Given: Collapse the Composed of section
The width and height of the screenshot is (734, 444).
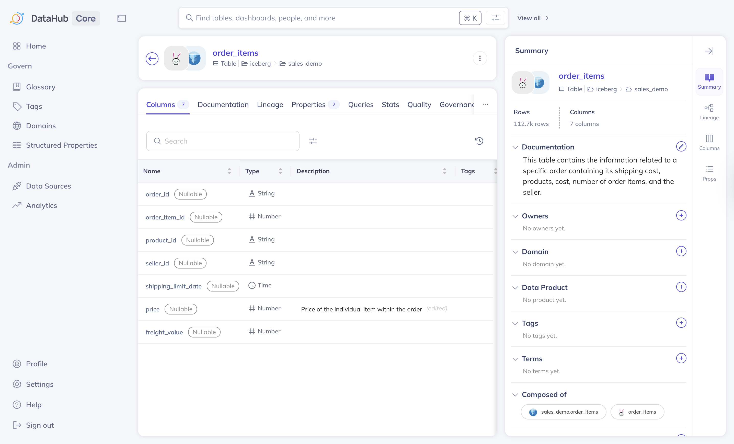Looking at the screenshot, I should click(x=516, y=395).
